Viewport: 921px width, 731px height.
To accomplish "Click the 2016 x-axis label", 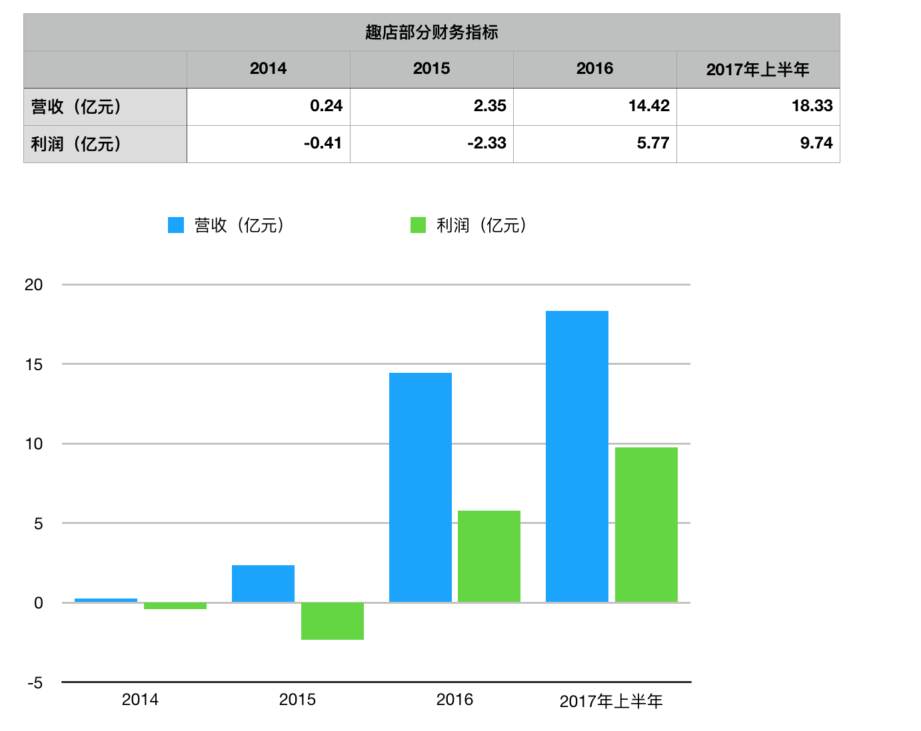I will [x=455, y=700].
